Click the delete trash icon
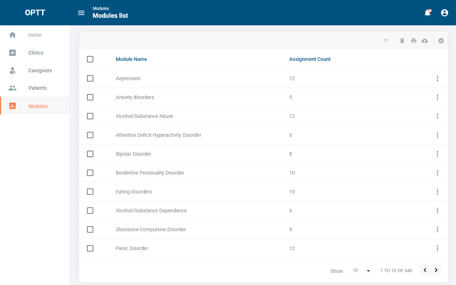The width and height of the screenshot is (456, 285). coord(402,41)
